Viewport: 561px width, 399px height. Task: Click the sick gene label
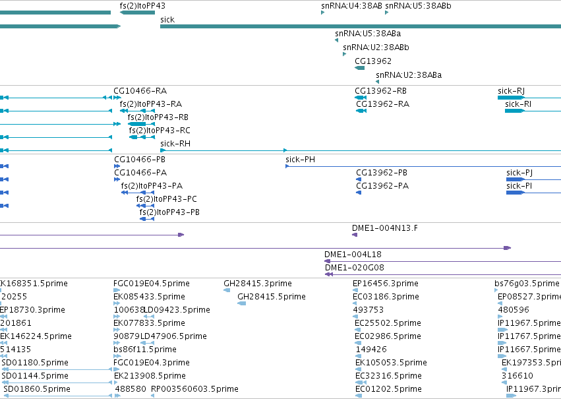coord(167,20)
